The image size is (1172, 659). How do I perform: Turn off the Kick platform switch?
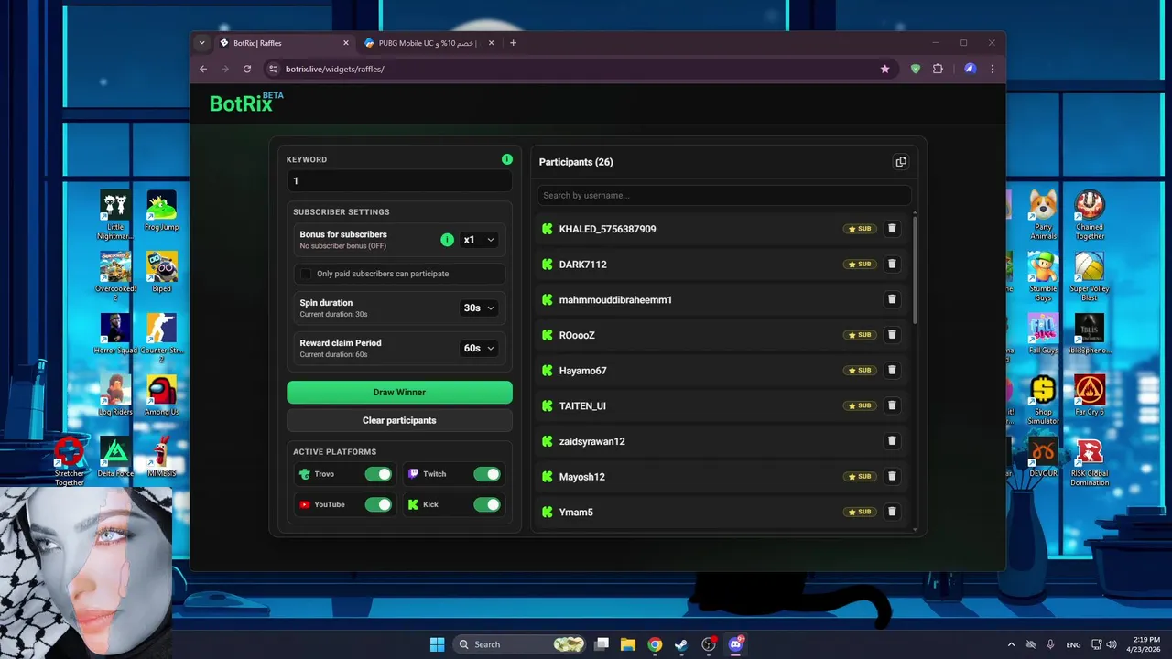487,504
